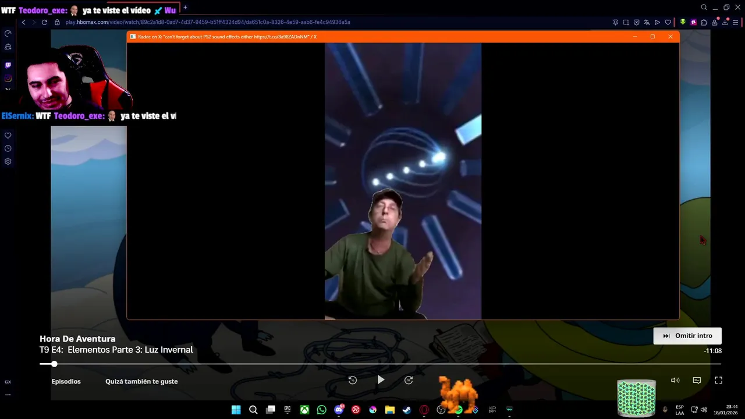This screenshot has height=419, width=745.
Task: Click the green download arrow extension
Action: click(x=683, y=22)
